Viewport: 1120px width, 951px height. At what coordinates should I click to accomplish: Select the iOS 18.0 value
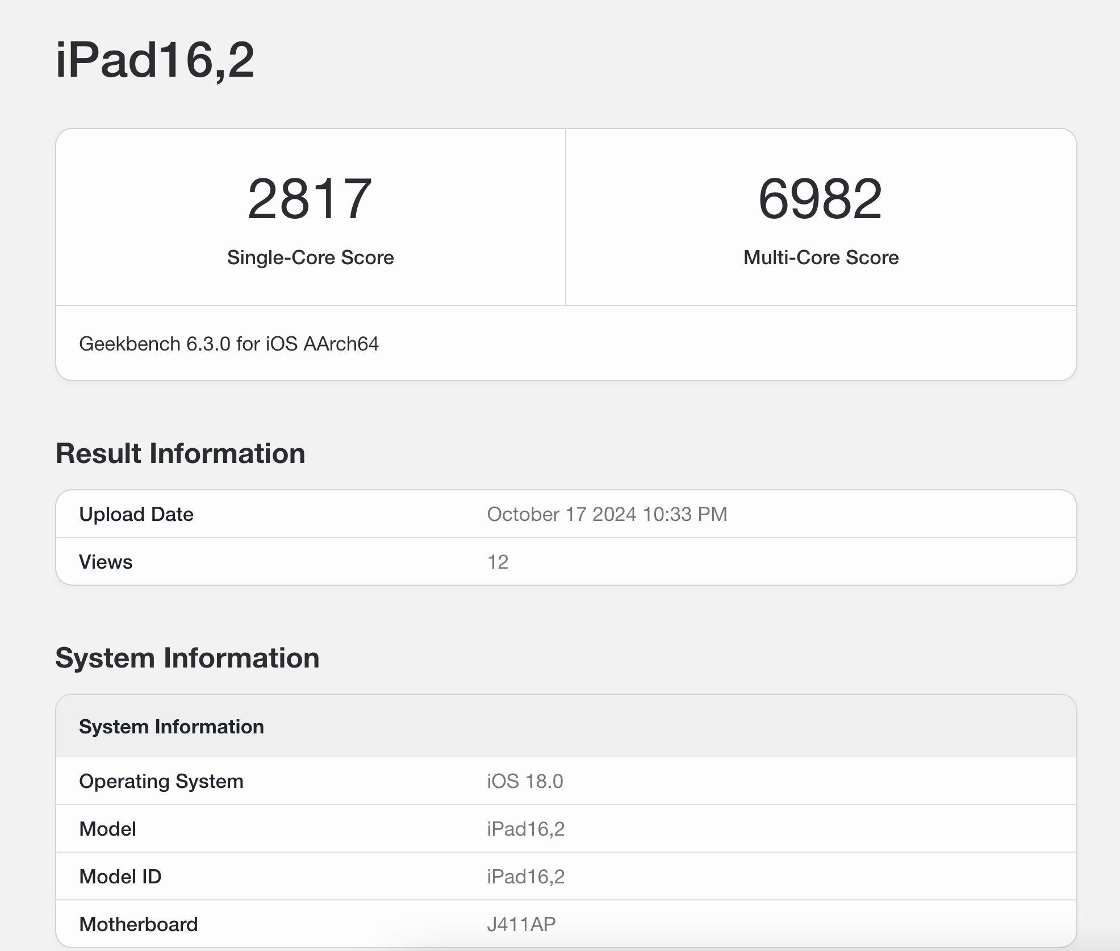coord(524,781)
